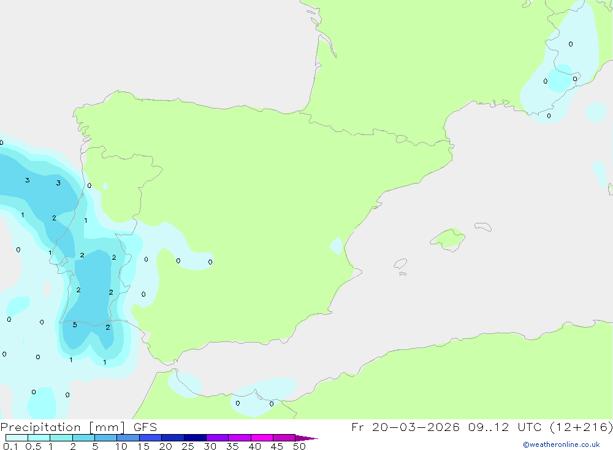The width and height of the screenshot is (613, 450).
Task: Choose the legend swatch between 20 and 25
Action: coord(172,438)
